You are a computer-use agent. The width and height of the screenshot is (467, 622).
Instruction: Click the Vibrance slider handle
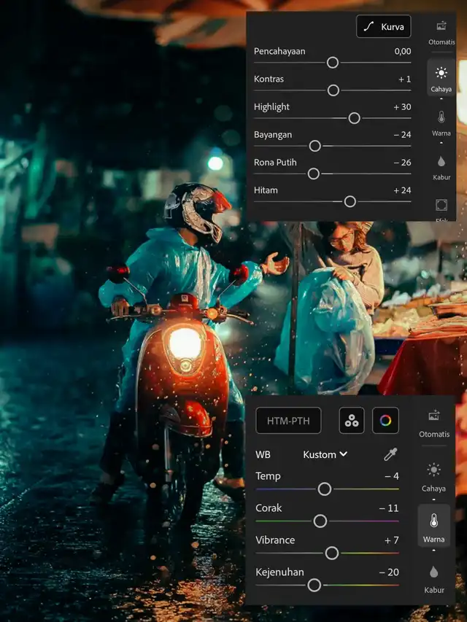[x=332, y=553]
